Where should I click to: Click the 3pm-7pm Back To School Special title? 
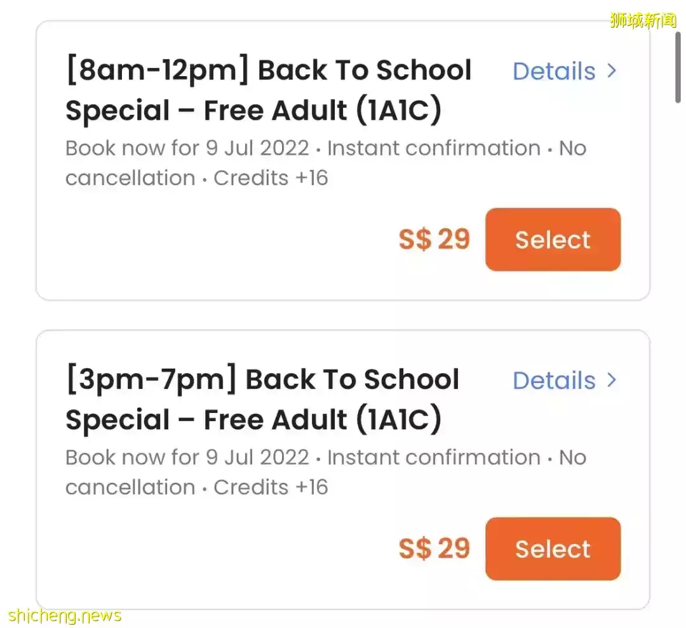(262, 399)
